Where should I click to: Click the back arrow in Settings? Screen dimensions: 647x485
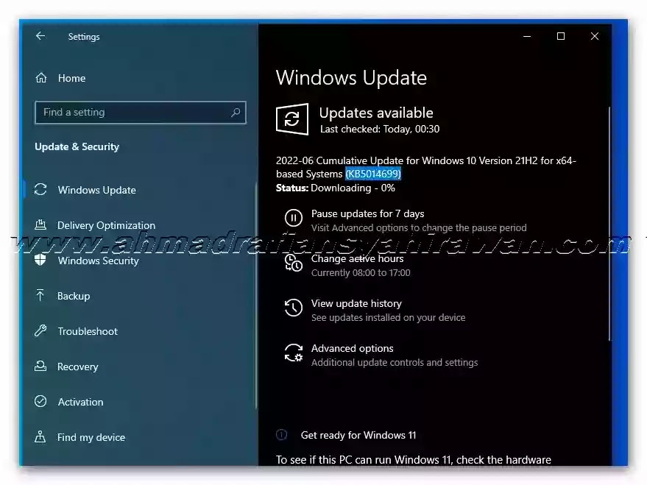click(x=40, y=36)
